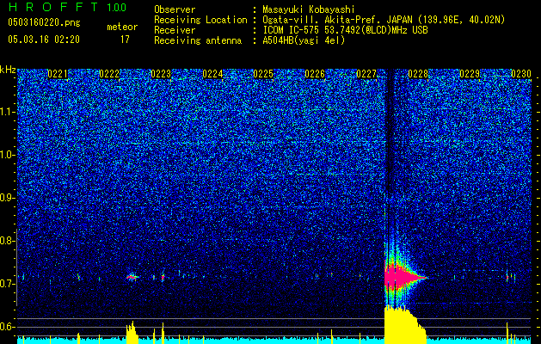Click the meteor count value 17
The width and height of the screenshot is (541, 344).
coord(125,40)
